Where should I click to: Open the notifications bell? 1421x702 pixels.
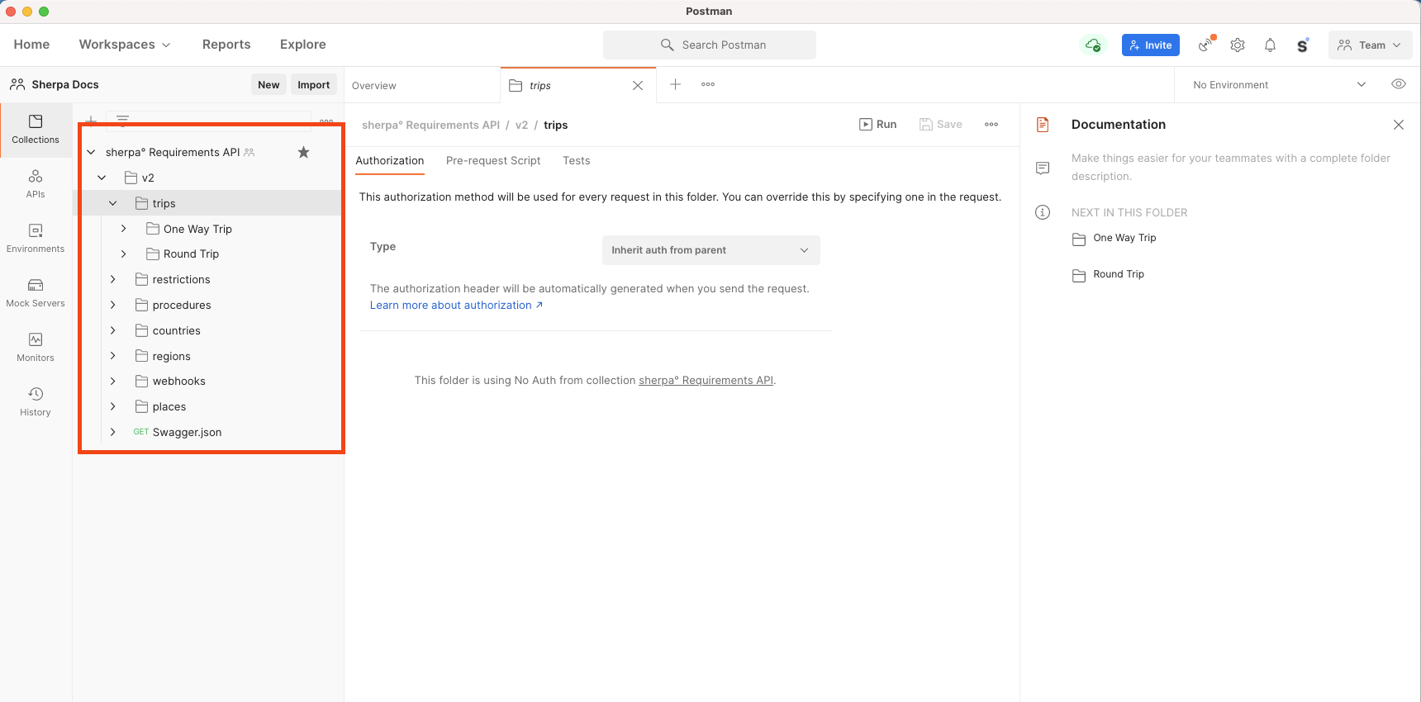pos(1271,45)
